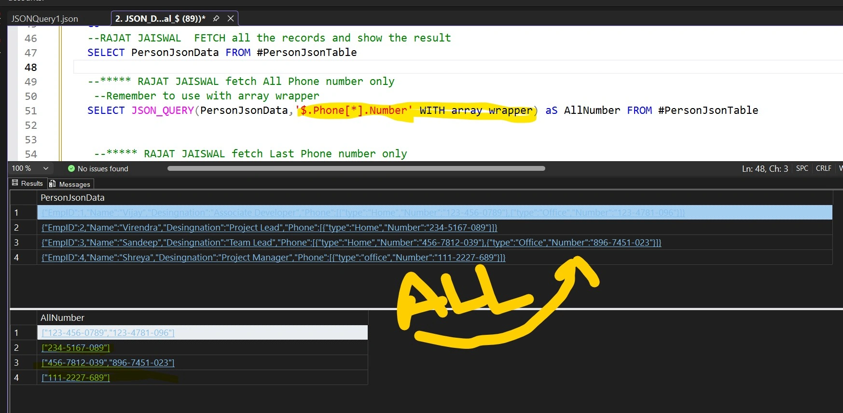The width and height of the screenshot is (843, 413).
Task: Open the Vijay EmpID 1 JSON link
Action: pos(363,213)
